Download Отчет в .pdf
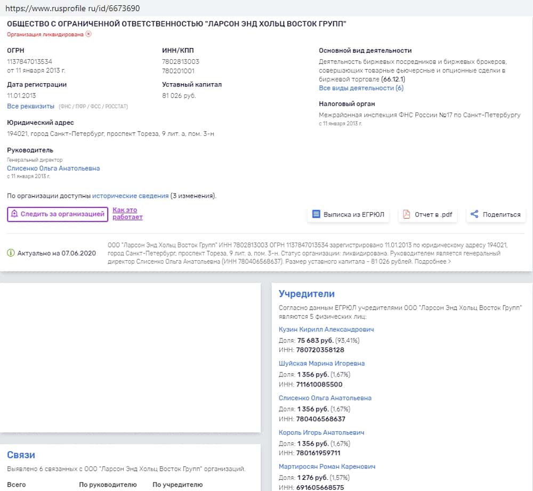Viewport: 533px width, 491px height. (x=427, y=214)
